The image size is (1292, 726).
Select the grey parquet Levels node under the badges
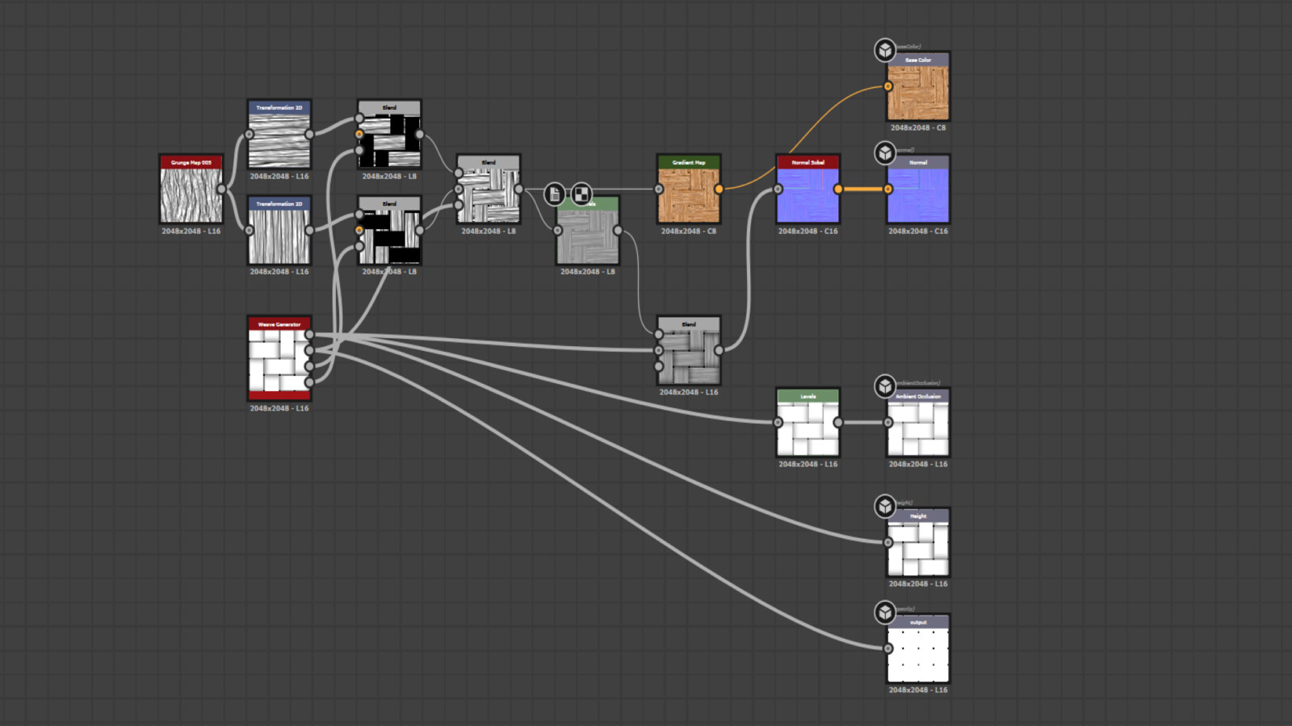(x=588, y=236)
